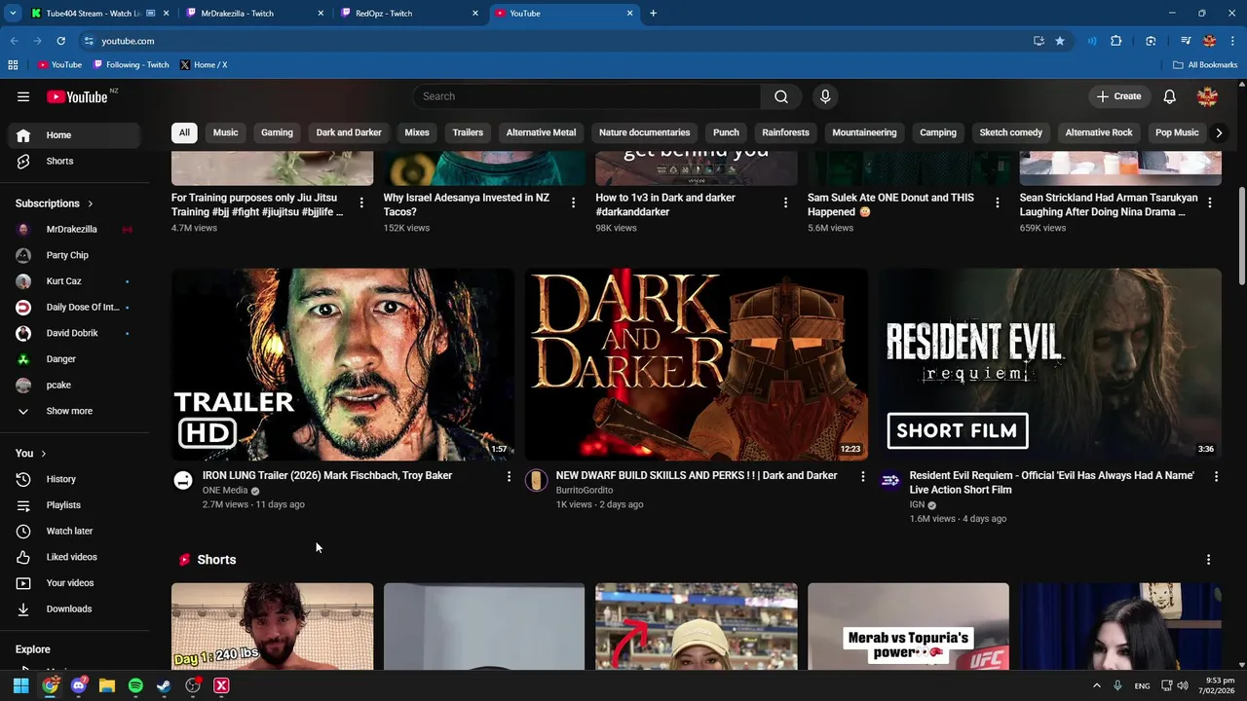The width and height of the screenshot is (1247, 701).
Task: Open the account avatar menu
Action: pyautogui.click(x=1207, y=96)
